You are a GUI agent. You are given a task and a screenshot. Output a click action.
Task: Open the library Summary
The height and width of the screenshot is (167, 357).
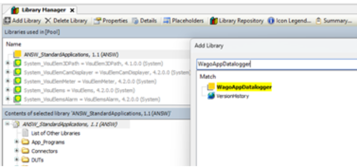click(334, 21)
